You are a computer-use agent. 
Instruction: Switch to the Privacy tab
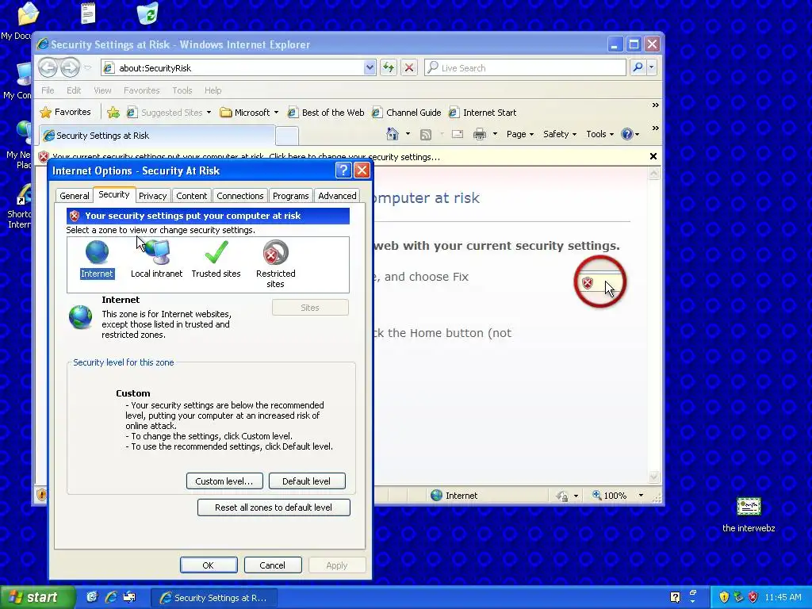pos(153,196)
